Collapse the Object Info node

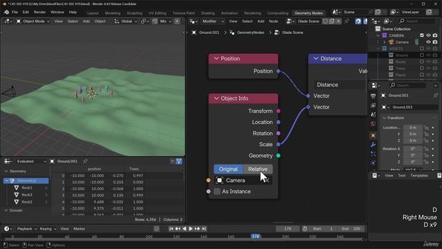216,98
